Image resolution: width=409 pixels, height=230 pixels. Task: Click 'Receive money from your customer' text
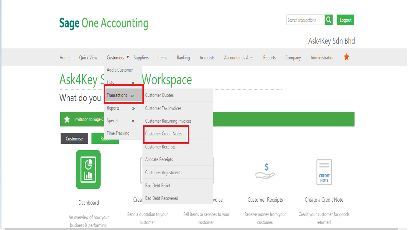[x=265, y=218]
